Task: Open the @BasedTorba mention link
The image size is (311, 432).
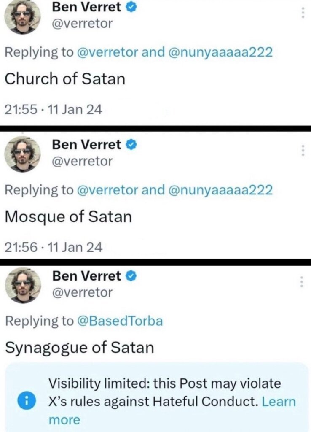Action: pyautogui.click(x=120, y=321)
